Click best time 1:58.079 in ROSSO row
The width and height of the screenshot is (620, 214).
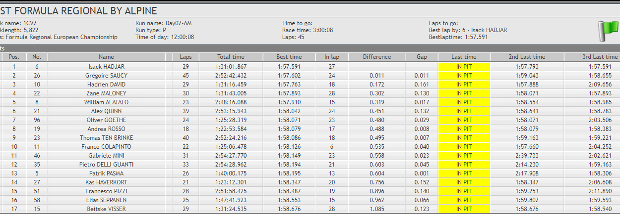tap(289, 129)
